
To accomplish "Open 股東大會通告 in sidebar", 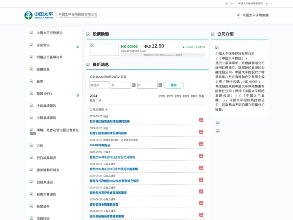I will tap(46, 194).
